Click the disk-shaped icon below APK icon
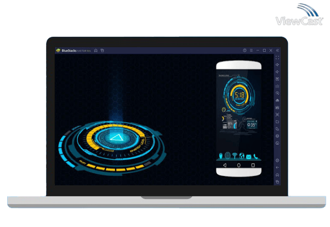The width and height of the screenshot is (330, 227). [x=277, y=107]
